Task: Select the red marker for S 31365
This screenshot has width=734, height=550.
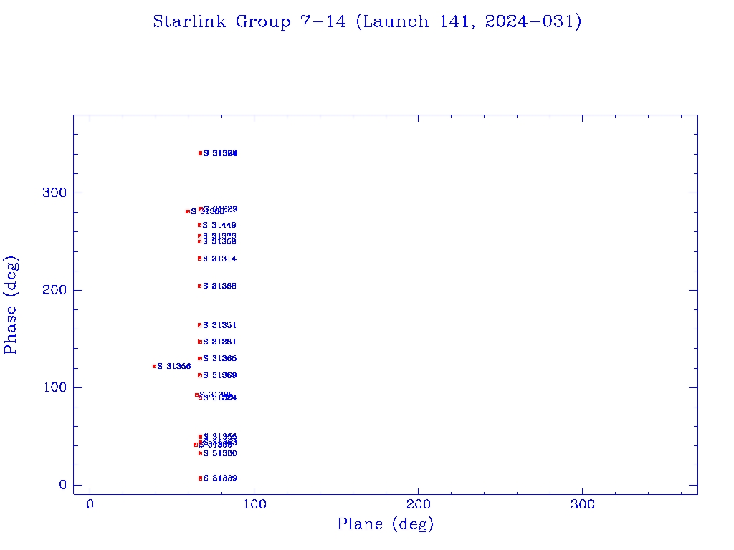Action: 200,358
